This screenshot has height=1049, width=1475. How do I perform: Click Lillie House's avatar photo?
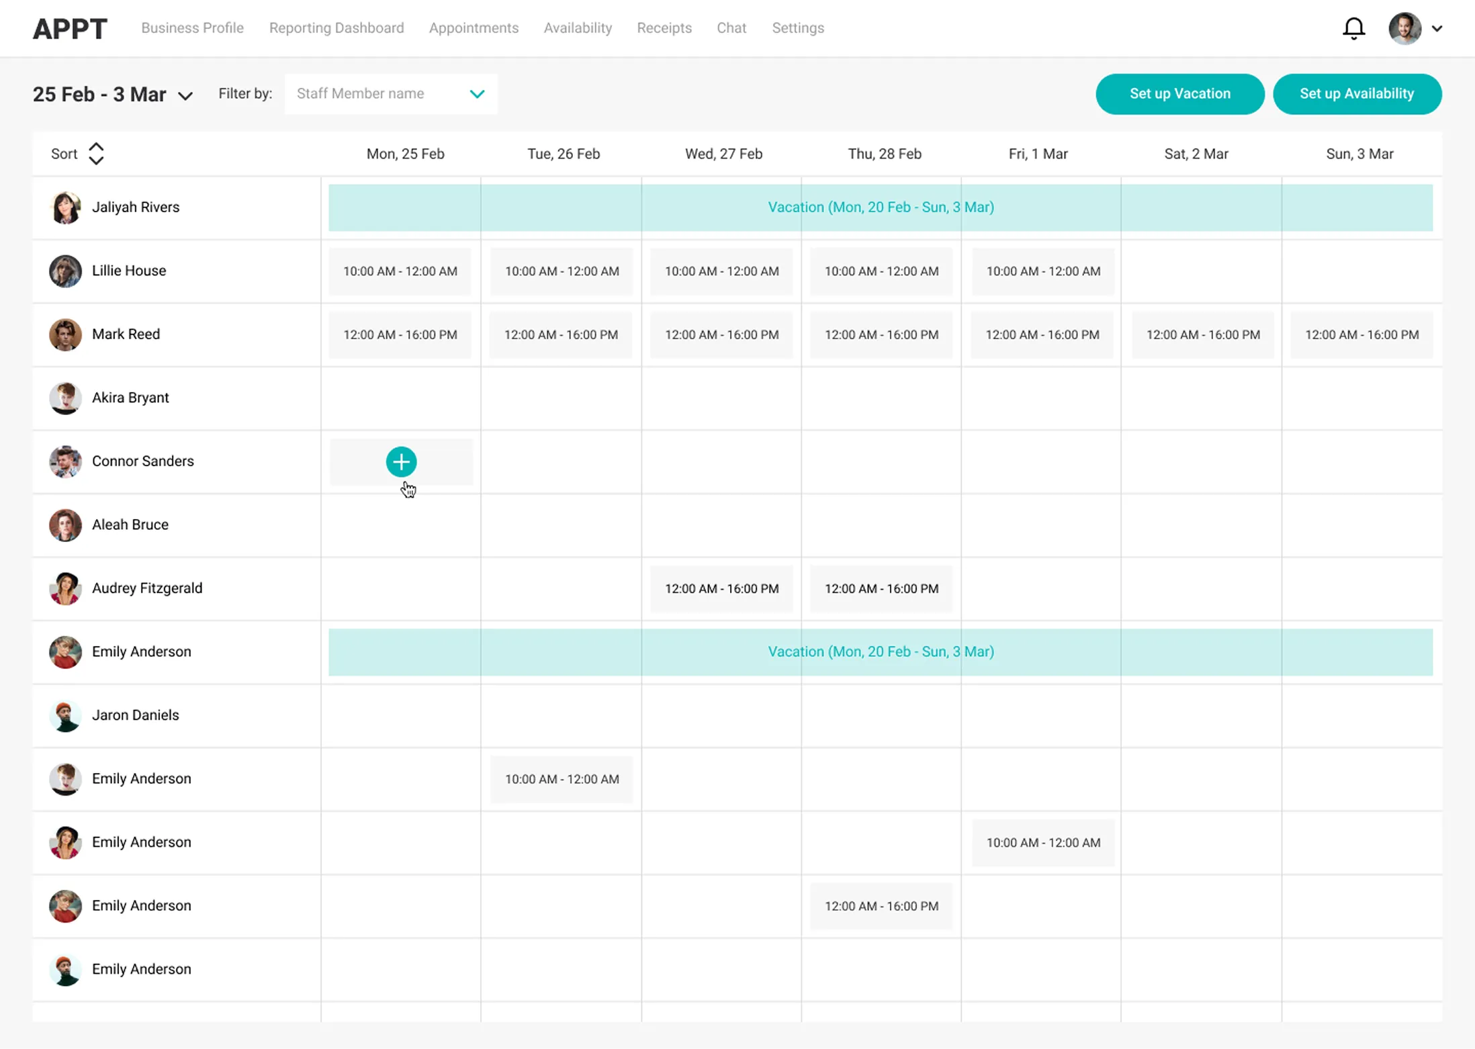click(65, 271)
